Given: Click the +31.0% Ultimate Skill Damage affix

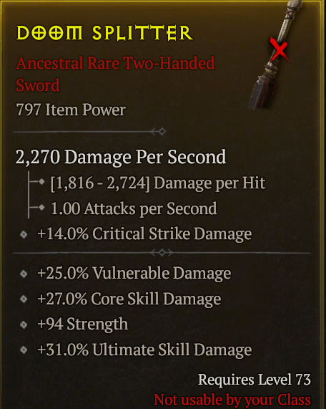Looking at the screenshot, I should (x=144, y=350).
